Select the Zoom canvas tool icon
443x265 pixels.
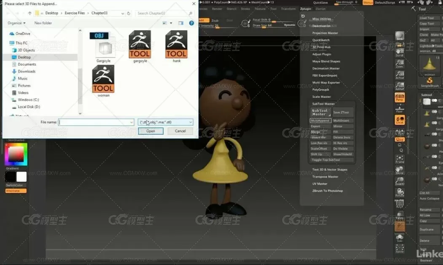click(x=400, y=64)
